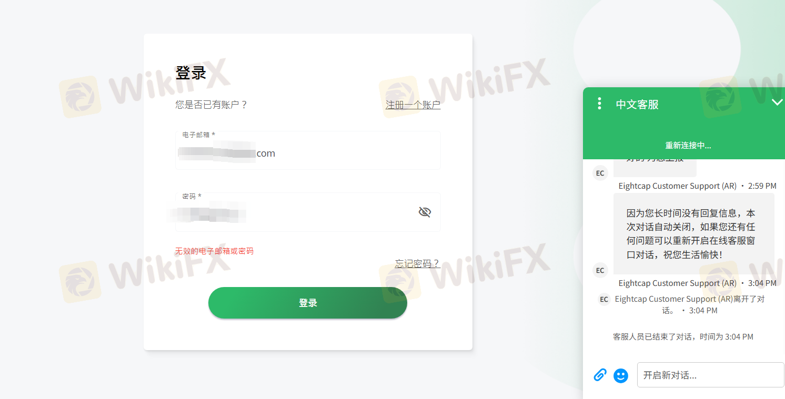Click the 客服人员已结束了对话 status line
The image size is (785, 399).
683,336
